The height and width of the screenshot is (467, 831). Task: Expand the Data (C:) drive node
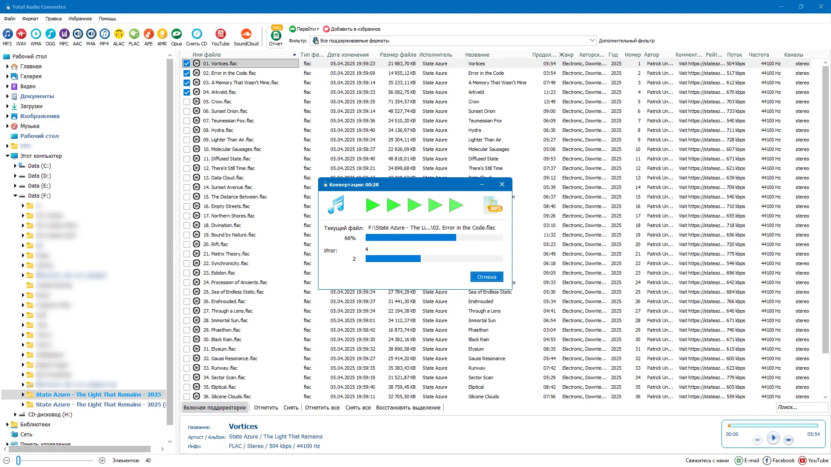click(15, 166)
